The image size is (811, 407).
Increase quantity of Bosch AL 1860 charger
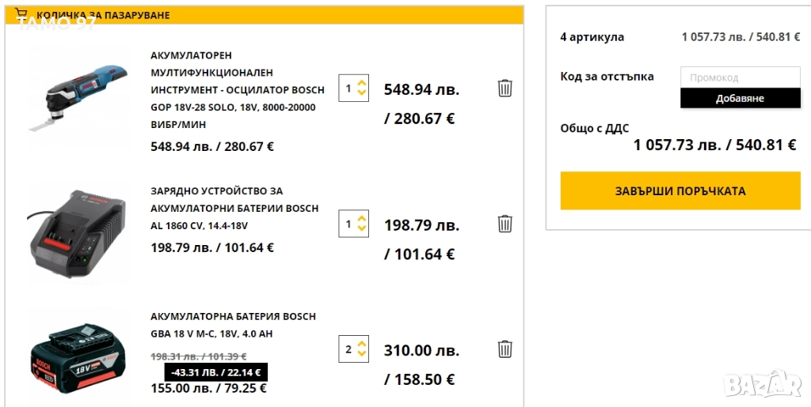(362, 218)
